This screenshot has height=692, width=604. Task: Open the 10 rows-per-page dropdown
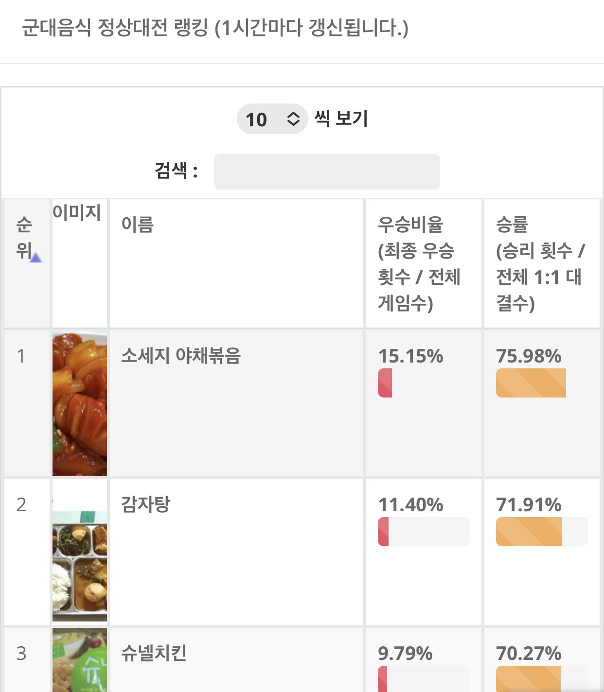coord(272,119)
